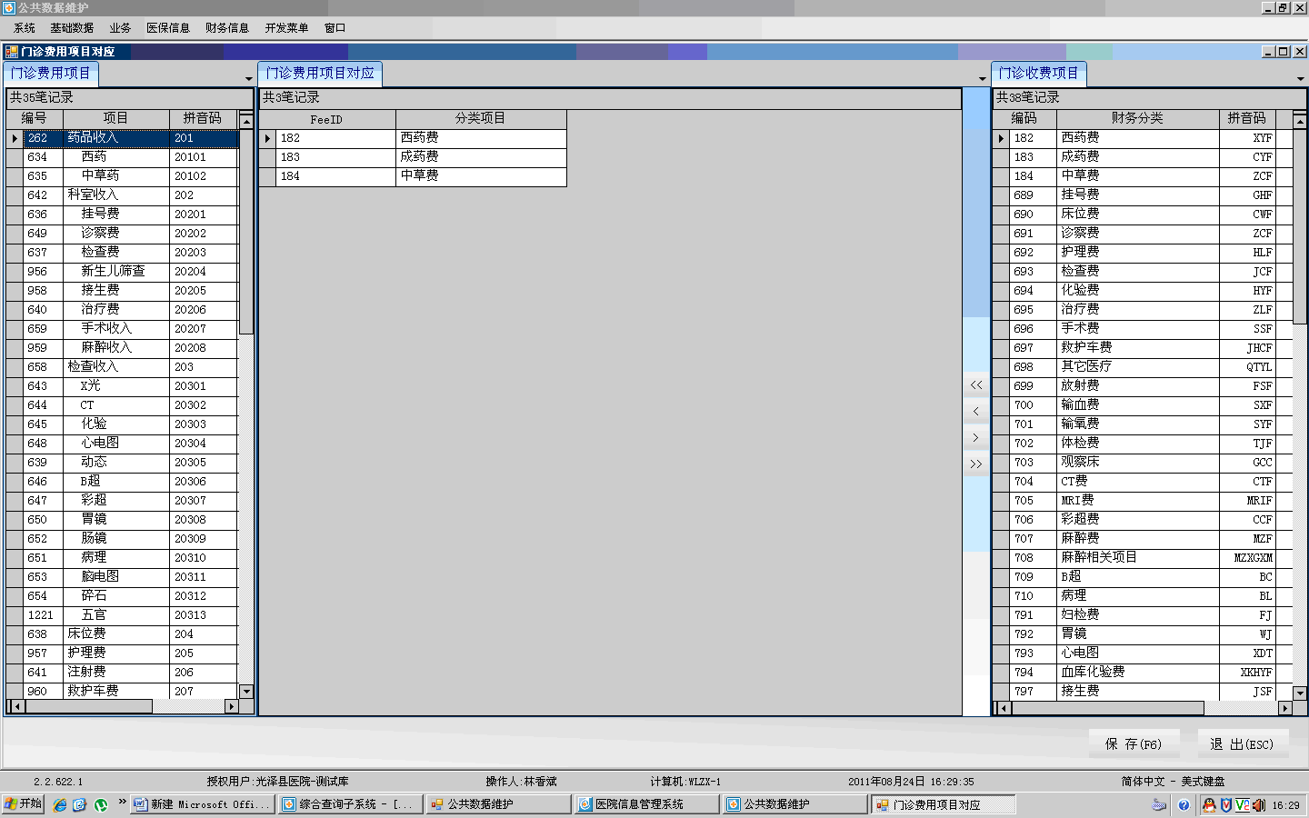Click the single right arrow transfer button
Screen dimensions: 1309x818
tap(976, 438)
